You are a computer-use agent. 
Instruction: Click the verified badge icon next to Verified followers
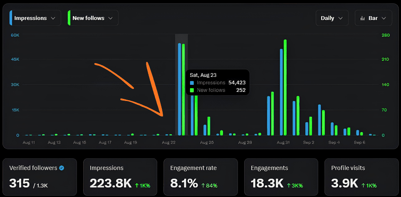click(x=62, y=168)
